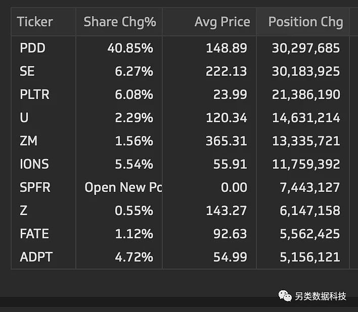This screenshot has width=358, height=312.
Task: Click the Position Chg column header
Action: point(306,22)
